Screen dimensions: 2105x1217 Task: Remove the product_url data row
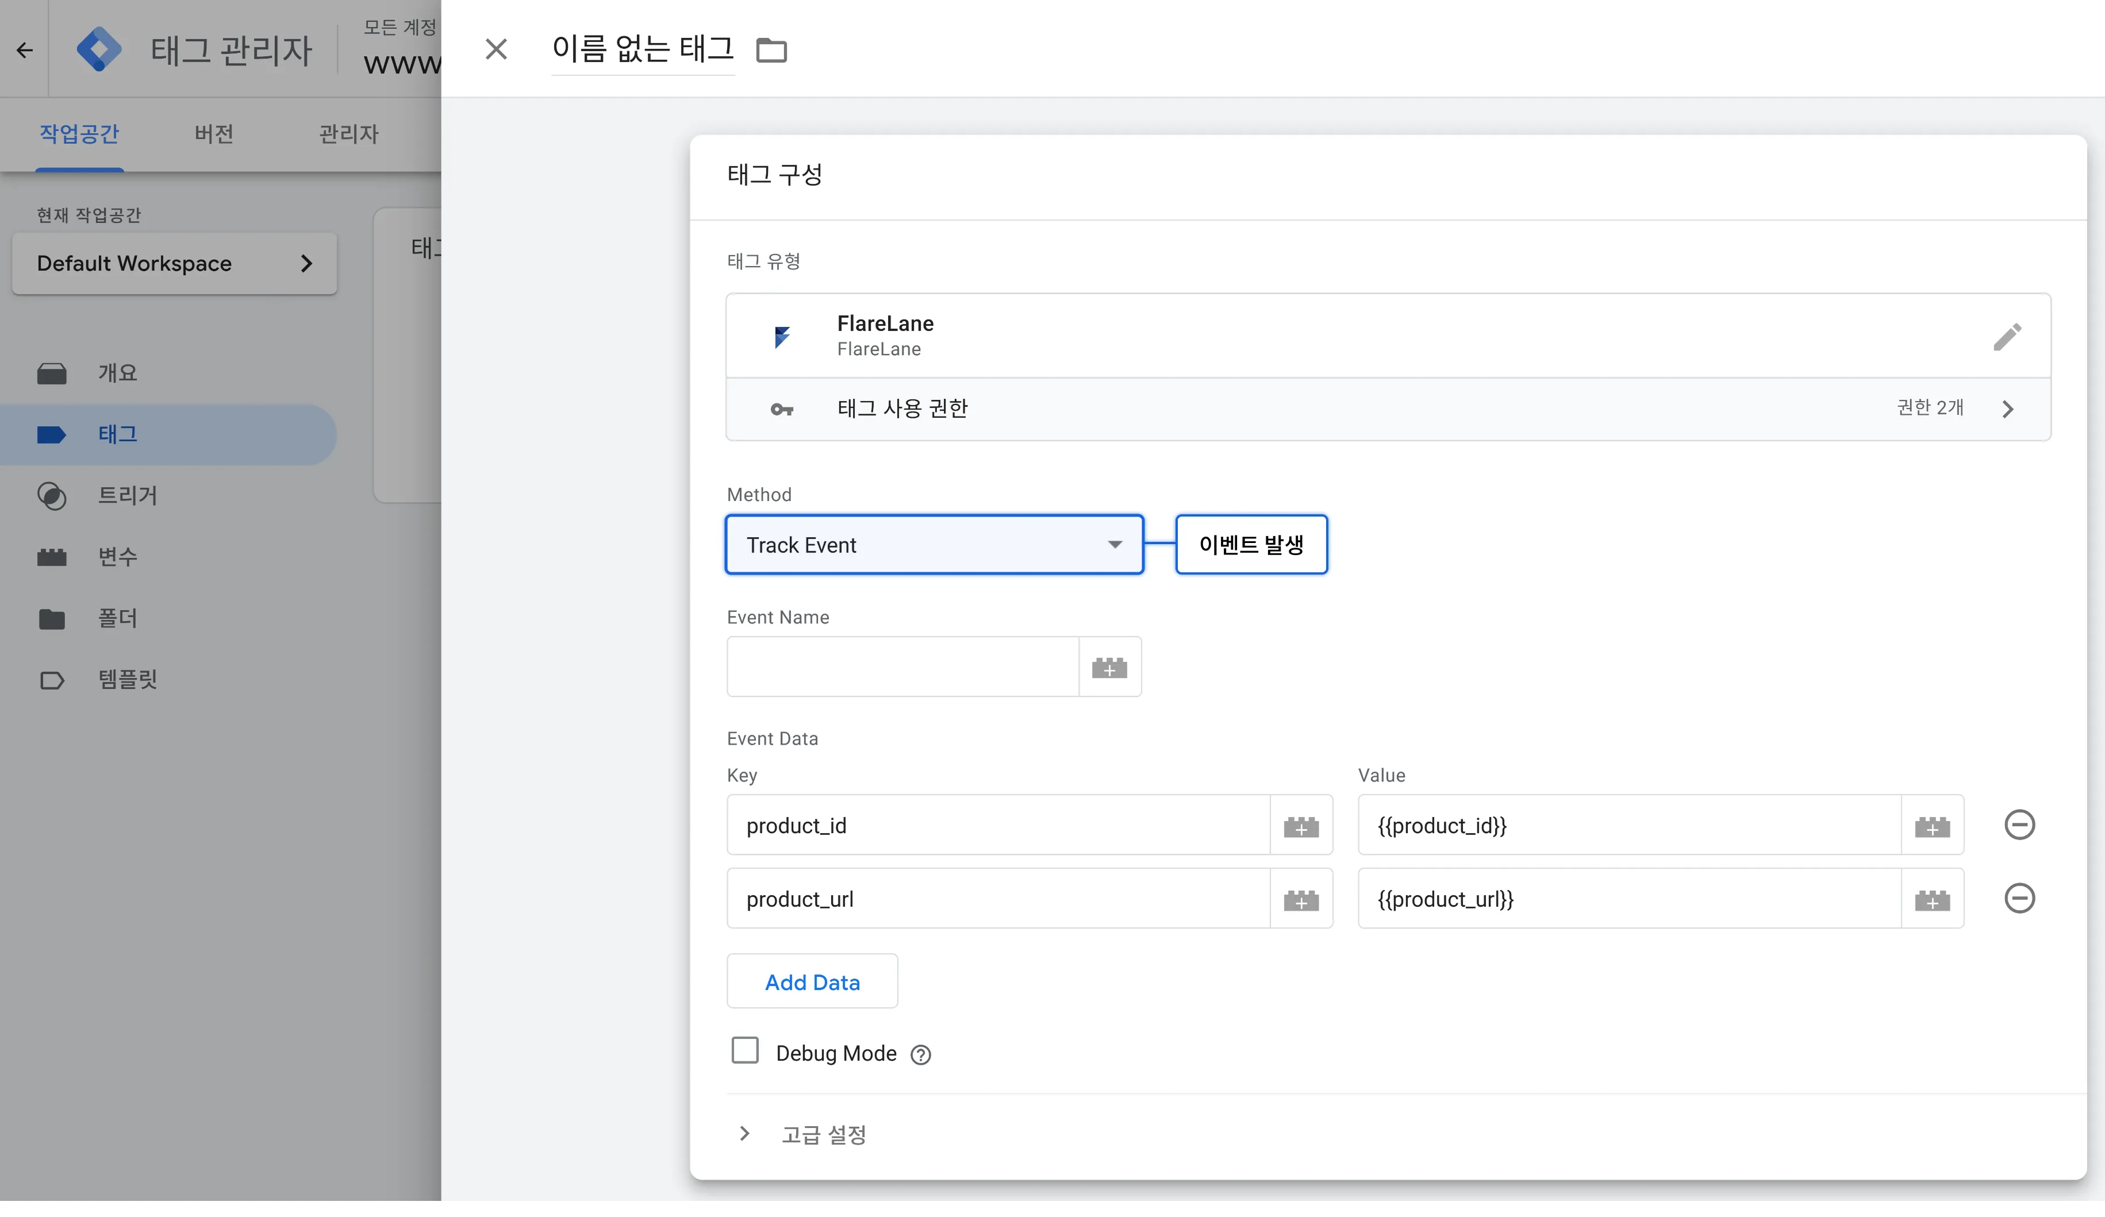pos(2019,899)
